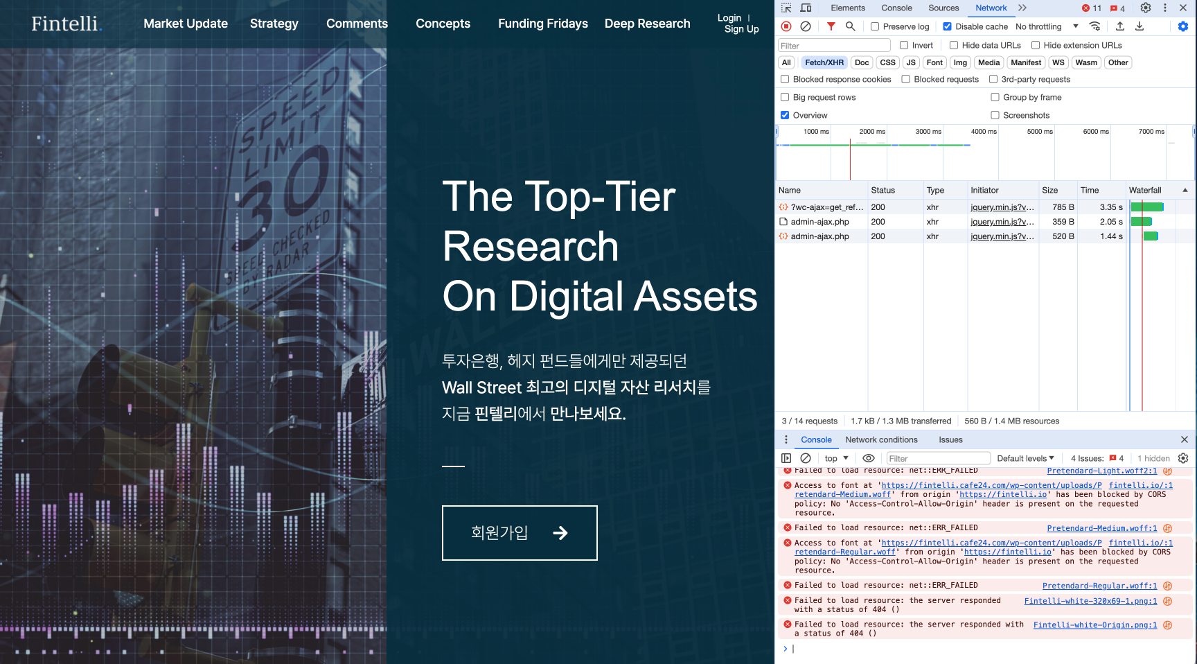Uncheck the Overview checkbox
Image resolution: width=1197 pixels, height=664 pixels.
[785, 115]
